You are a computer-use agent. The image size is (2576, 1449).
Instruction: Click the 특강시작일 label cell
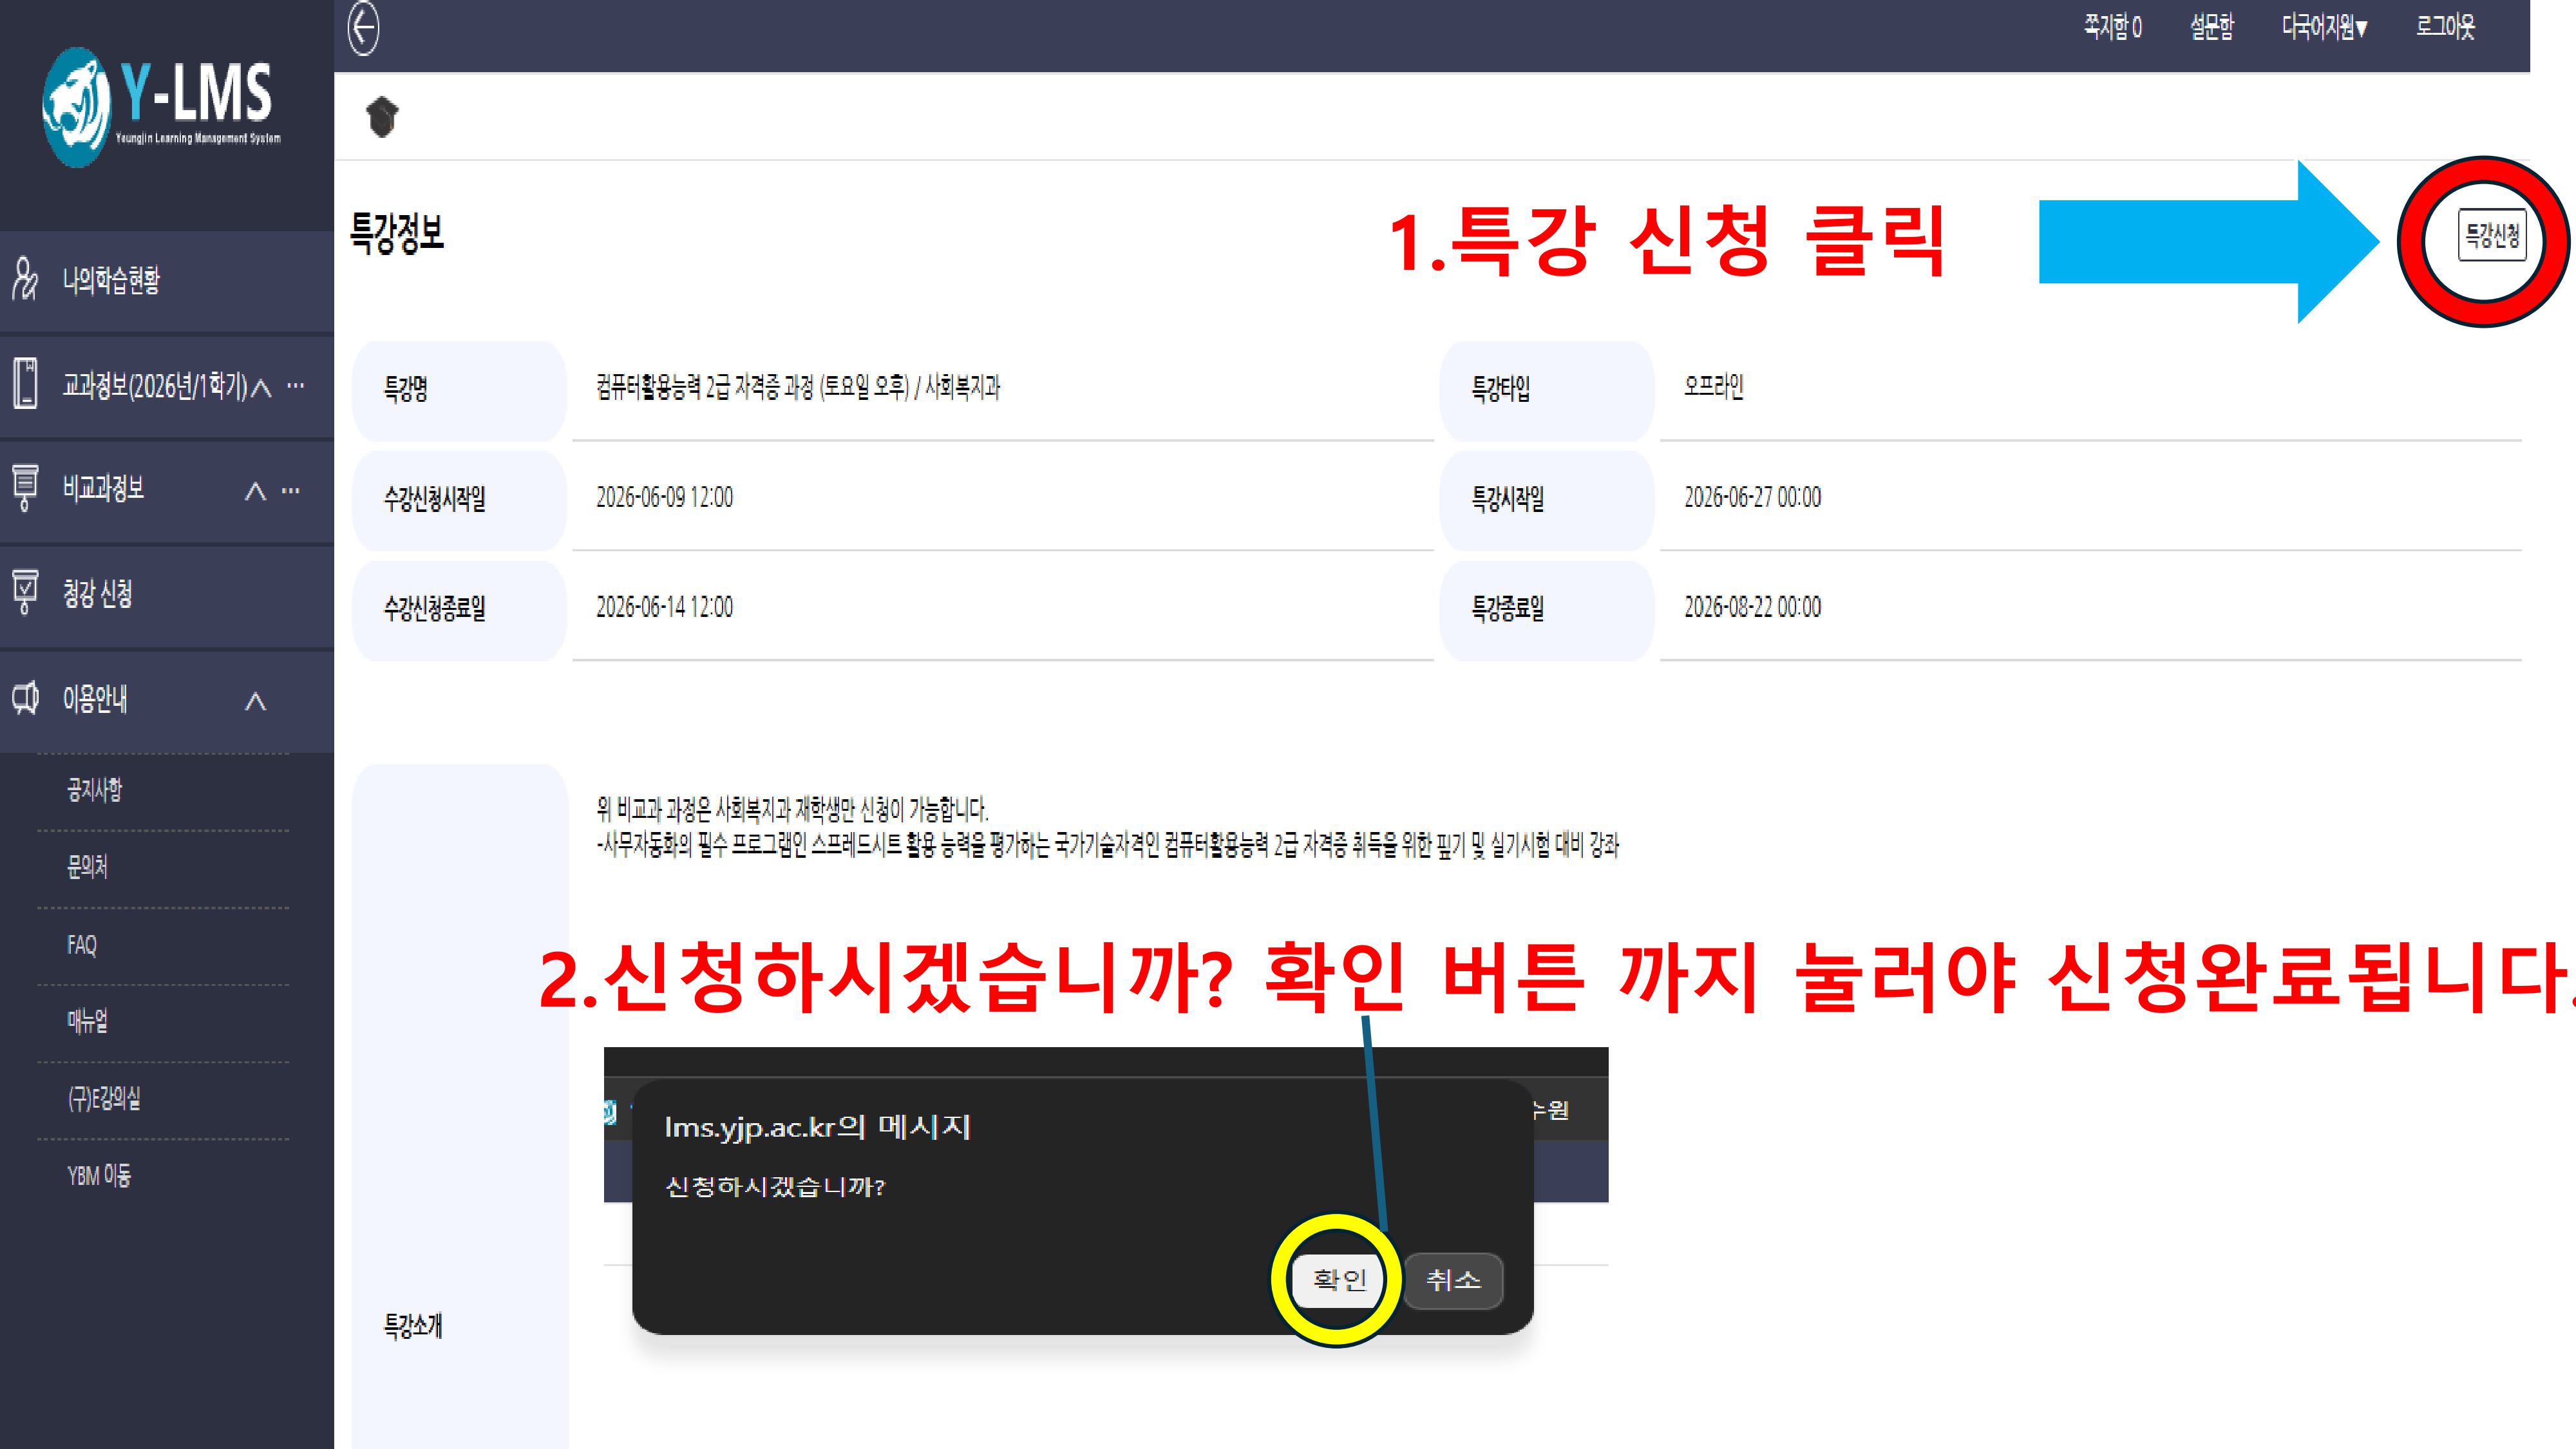pyautogui.click(x=1547, y=500)
